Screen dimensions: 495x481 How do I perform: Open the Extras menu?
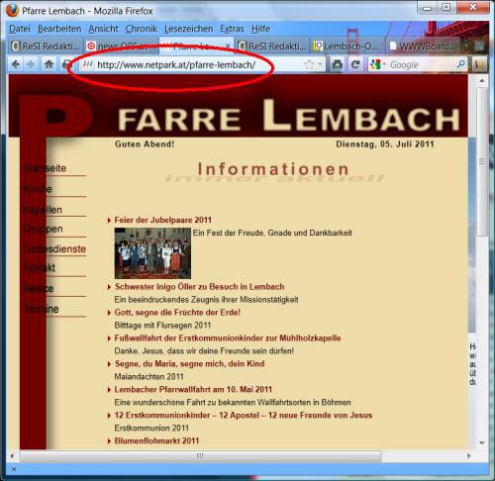pos(232,29)
